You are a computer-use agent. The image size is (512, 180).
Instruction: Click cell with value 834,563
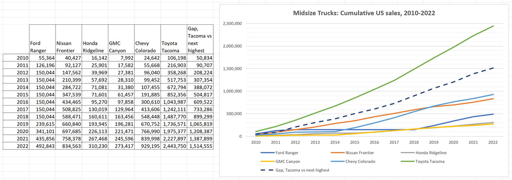click(68, 145)
